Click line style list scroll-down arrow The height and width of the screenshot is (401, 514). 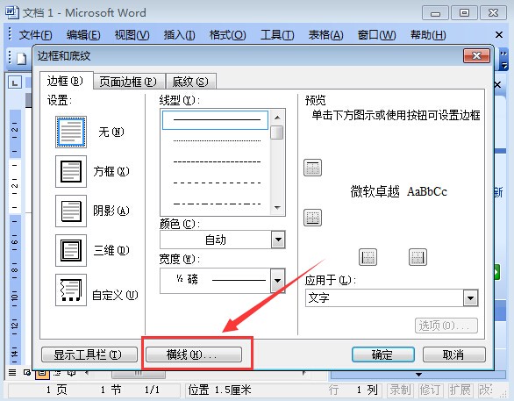[x=277, y=208]
